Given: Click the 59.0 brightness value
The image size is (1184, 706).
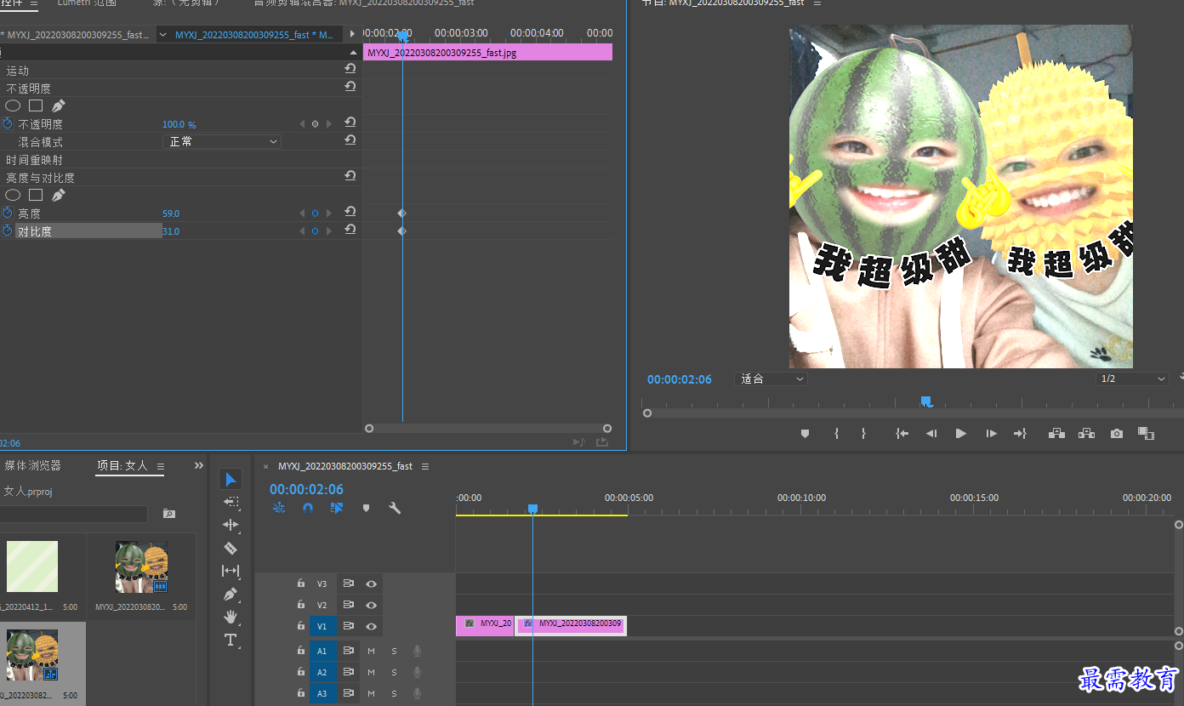Looking at the screenshot, I should [171, 214].
